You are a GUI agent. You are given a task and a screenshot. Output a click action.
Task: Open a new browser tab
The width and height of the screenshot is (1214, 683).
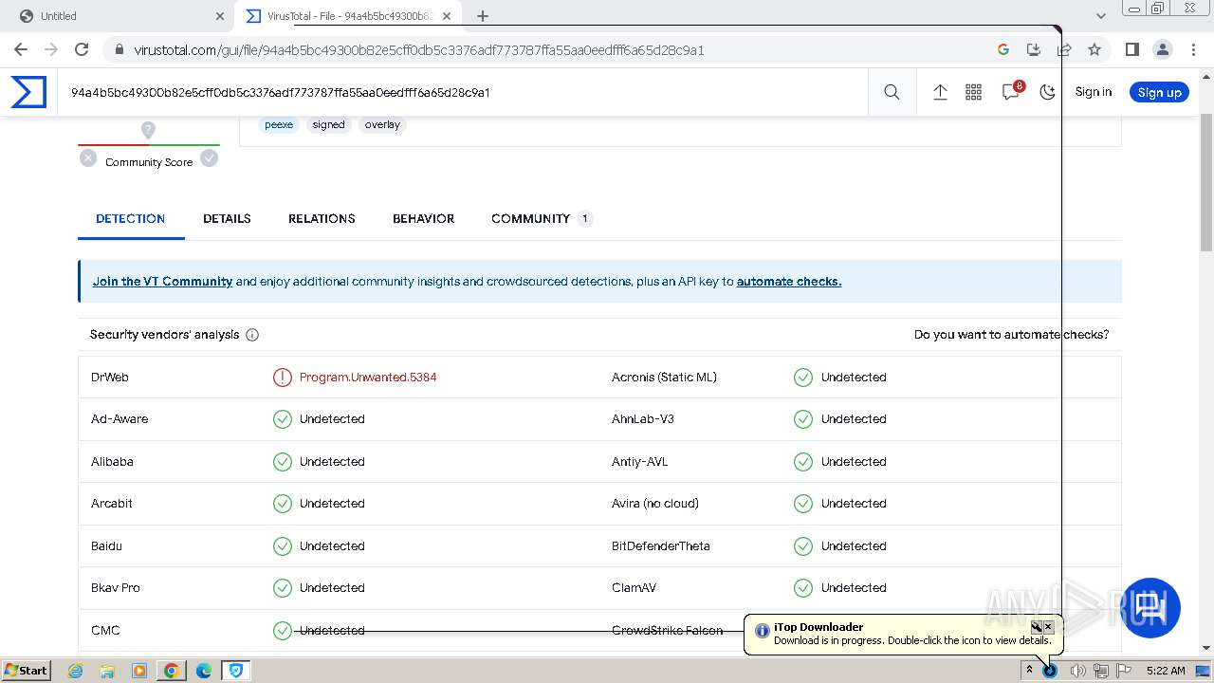pyautogui.click(x=482, y=16)
